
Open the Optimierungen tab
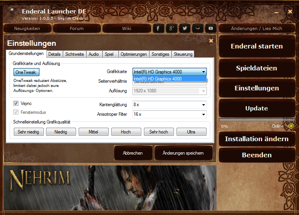click(134, 54)
